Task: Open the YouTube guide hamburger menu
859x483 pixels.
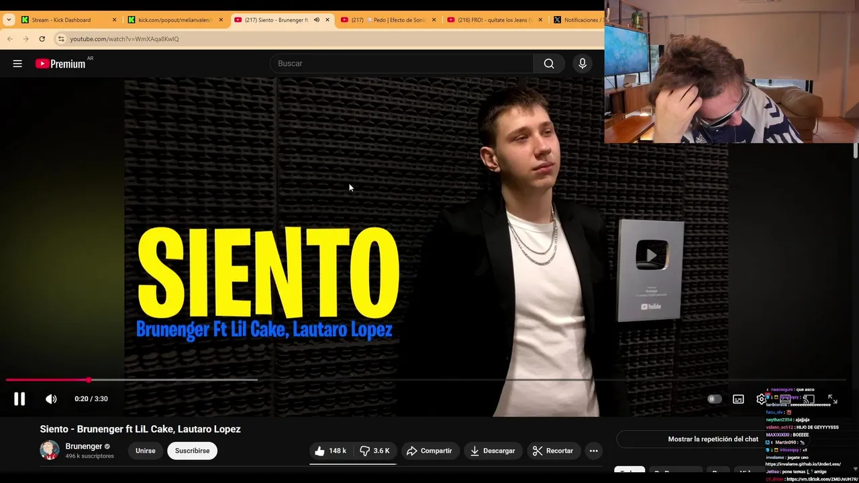Action: click(x=17, y=64)
